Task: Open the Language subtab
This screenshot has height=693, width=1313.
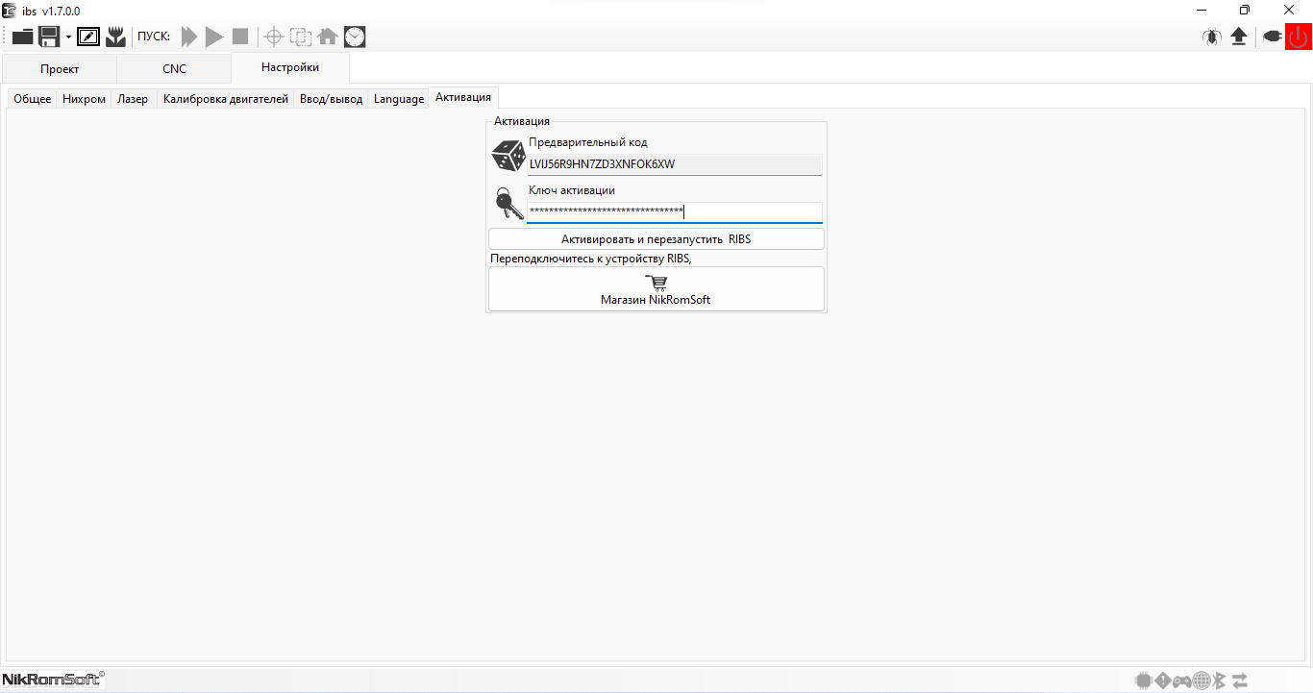Action: pyautogui.click(x=399, y=99)
